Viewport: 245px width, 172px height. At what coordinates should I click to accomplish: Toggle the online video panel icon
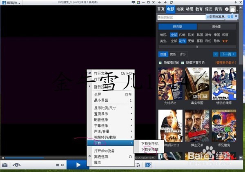tap(148, 165)
